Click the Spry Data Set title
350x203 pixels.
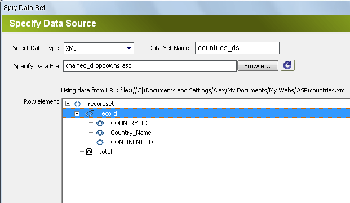point(24,8)
